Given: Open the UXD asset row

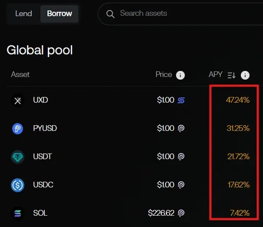Looking at the screenshot, I should point(131,100).
